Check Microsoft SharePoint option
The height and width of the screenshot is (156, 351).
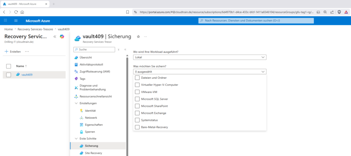[x=137, y=106]
